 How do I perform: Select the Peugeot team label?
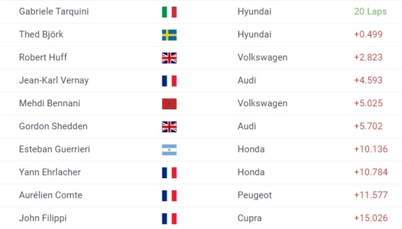254,195
